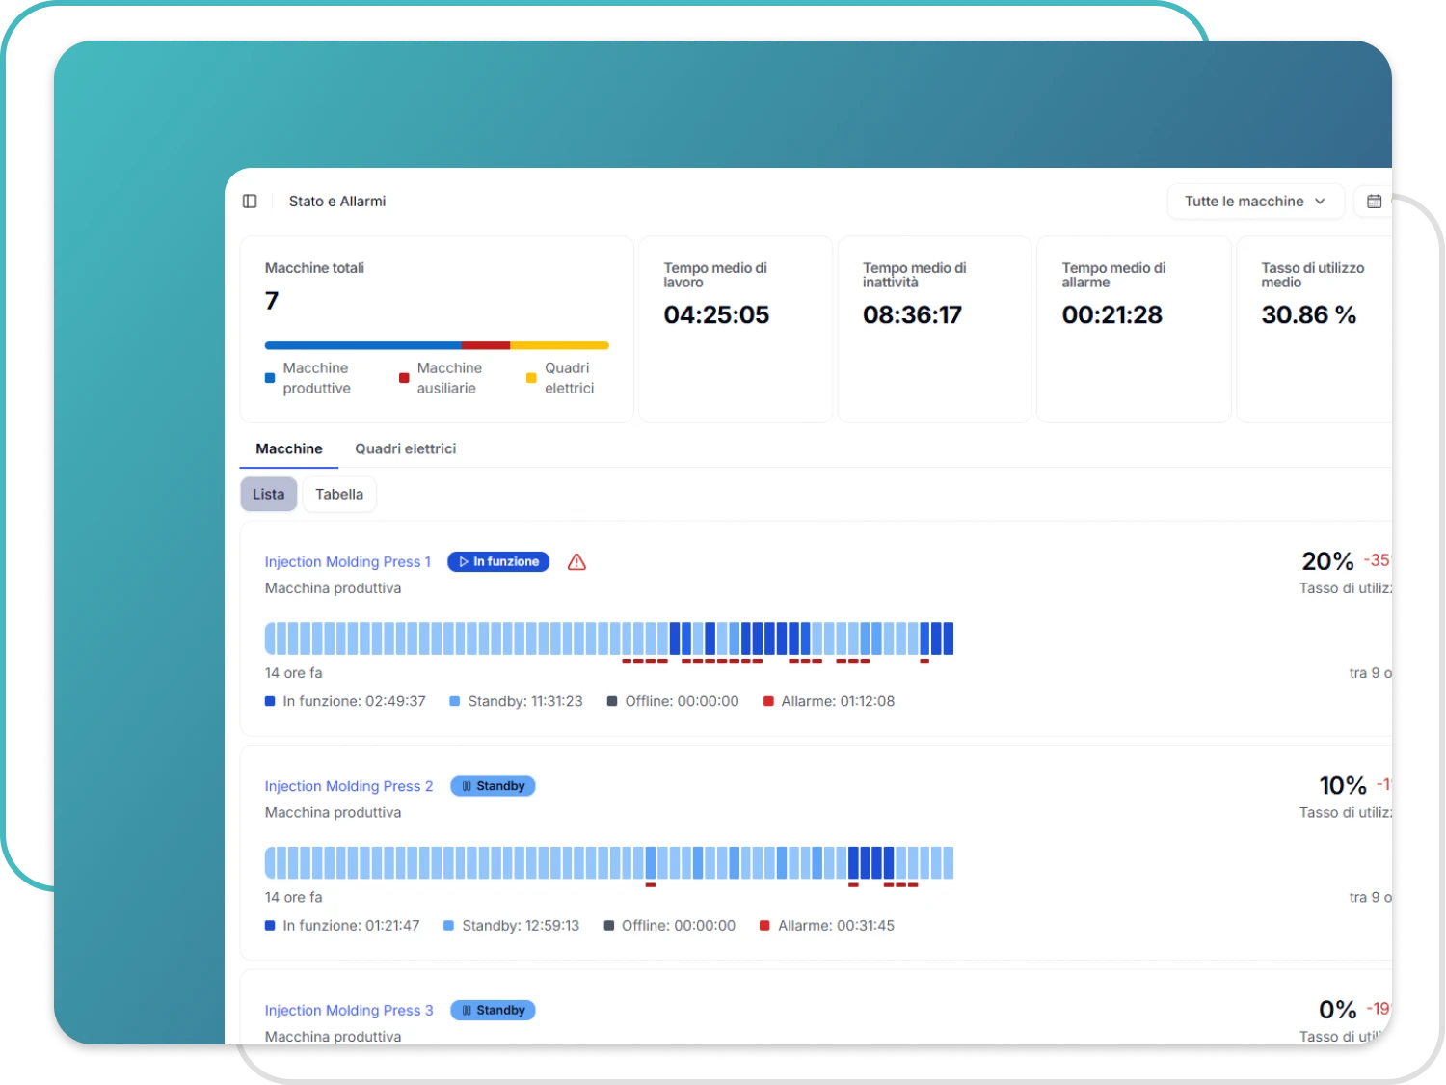This screenshot has width=1446, height=1085.
Task: Select the Macchine tab
Action: 289,449
